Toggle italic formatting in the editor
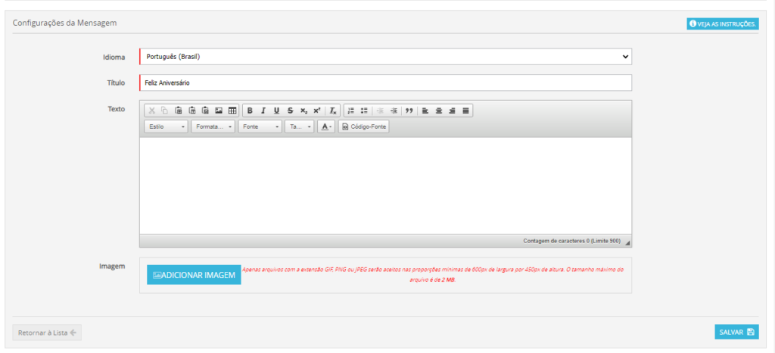 263,111
